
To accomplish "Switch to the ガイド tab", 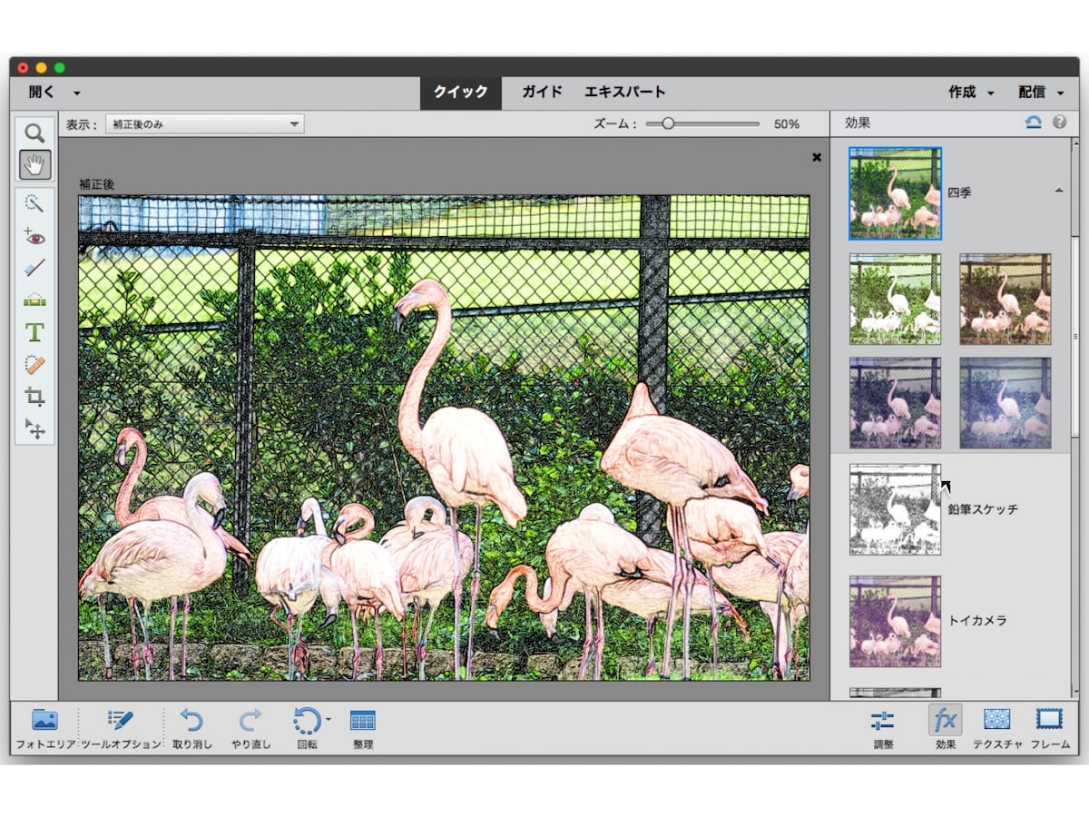I will [x=542, y=91].
